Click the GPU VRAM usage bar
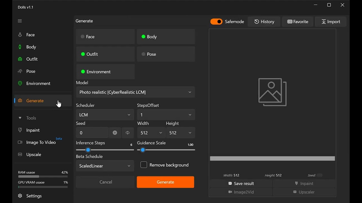This screenshot has height=203, width=362. coord(43,187)
